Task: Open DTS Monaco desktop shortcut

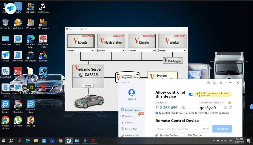Action: pyautogui.click(x=43, y=24)
